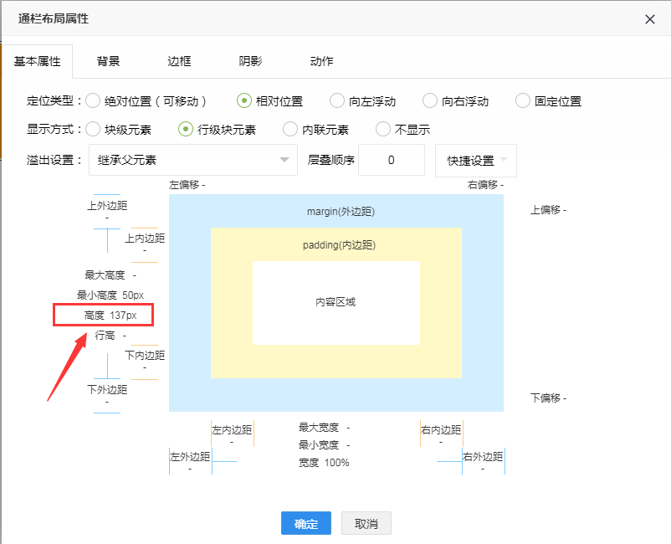671x544 pixels.
Task: Choose 向右浮动 positioning type
Action: [430, 101]
